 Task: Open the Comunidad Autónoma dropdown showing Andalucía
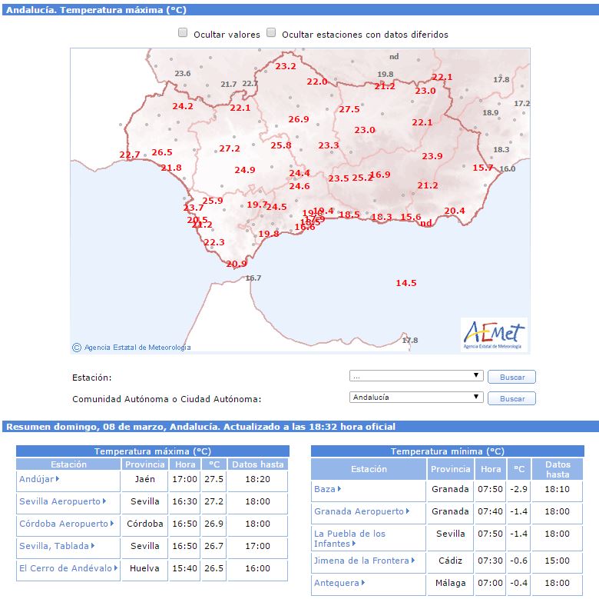point(416,398)
